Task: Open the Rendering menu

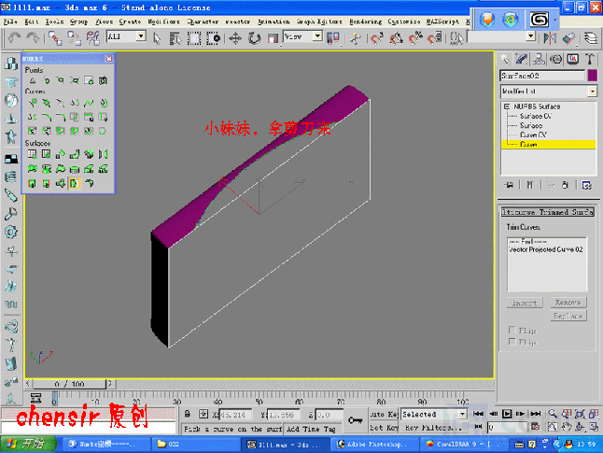Action: (x=365, y=21)
